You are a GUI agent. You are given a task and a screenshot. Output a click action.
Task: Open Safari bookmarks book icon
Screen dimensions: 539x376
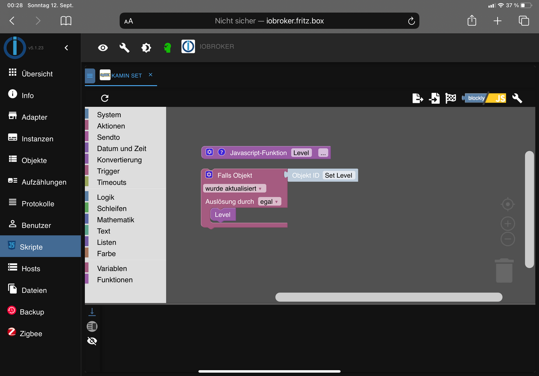pos(66,21)
